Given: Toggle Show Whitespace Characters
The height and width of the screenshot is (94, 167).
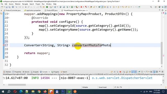Looking at the screenshot, I should click(110, 7).
